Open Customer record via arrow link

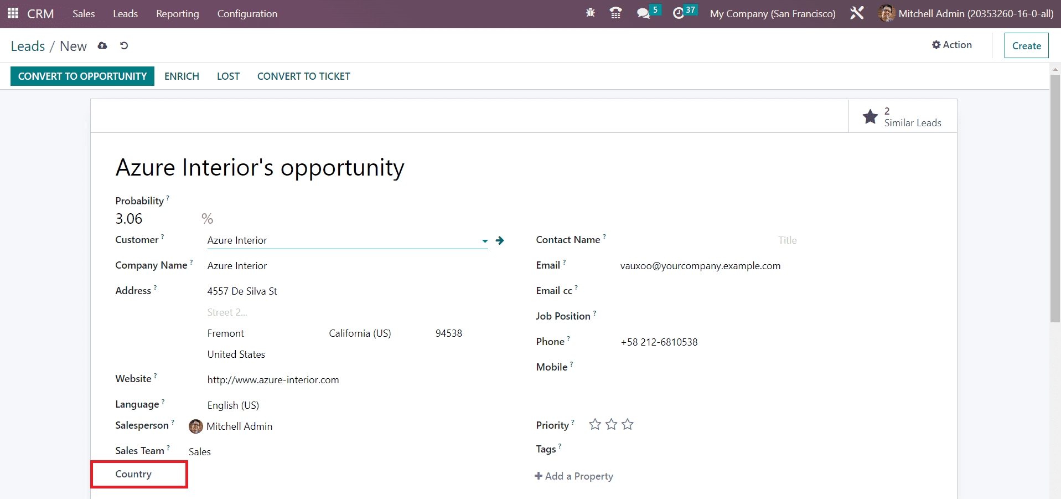coord(500,240)
